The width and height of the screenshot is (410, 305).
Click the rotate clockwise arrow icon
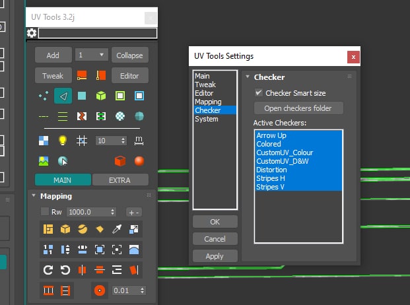click(48, 270)
